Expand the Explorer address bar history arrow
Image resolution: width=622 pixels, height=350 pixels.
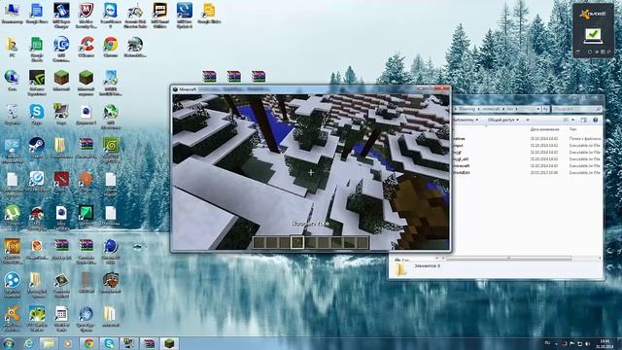(x=538, y=109)
